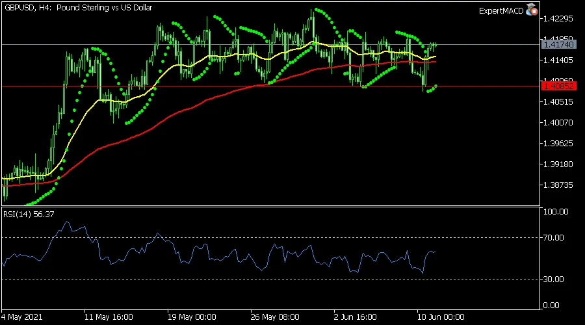Click the RSI 100.00 scale value

coord(556,212)
